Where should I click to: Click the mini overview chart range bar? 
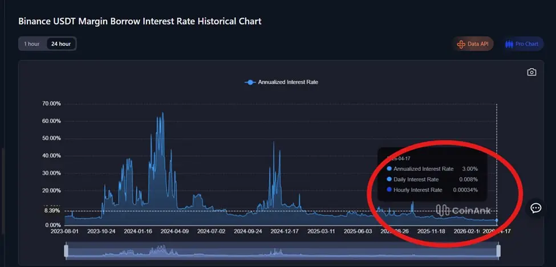[282, 250]
